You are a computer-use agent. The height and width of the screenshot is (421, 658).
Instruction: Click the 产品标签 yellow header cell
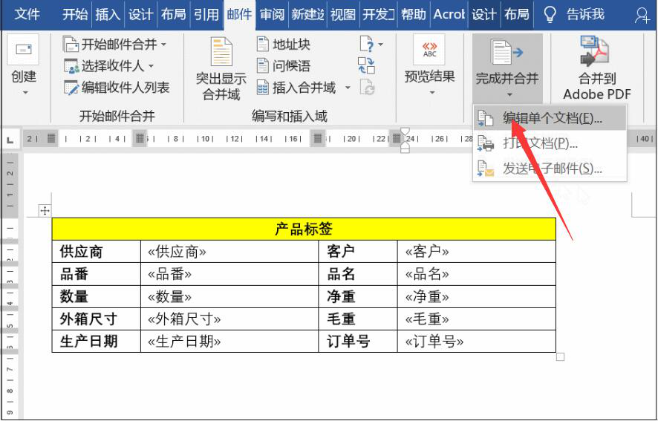(x=304, y=229)
